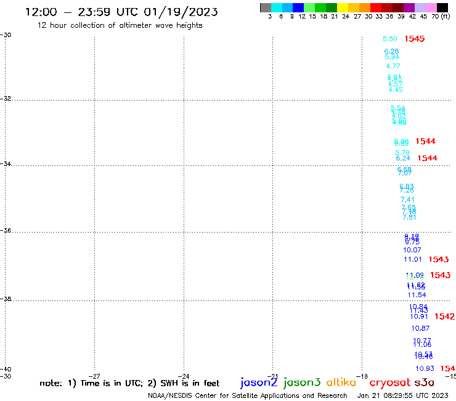Click the note 'Time is in UTC; SWH is in feet'
456x401 pixels.
(x=129, y=383)
